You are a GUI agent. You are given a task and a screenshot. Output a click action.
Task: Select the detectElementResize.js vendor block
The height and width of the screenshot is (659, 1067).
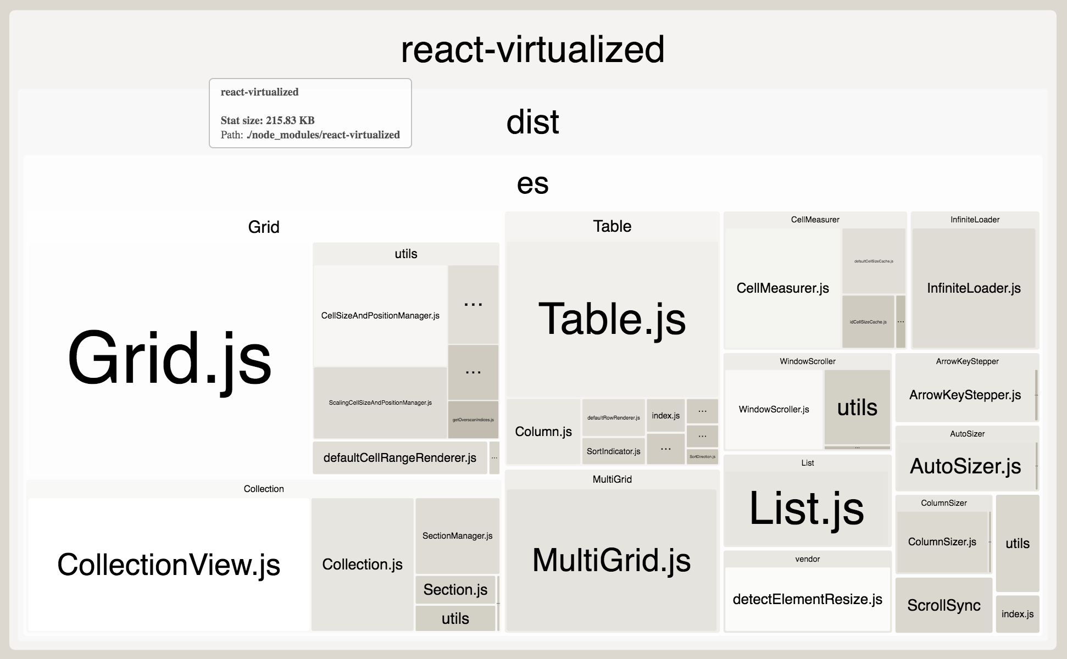tap(807, 599)
